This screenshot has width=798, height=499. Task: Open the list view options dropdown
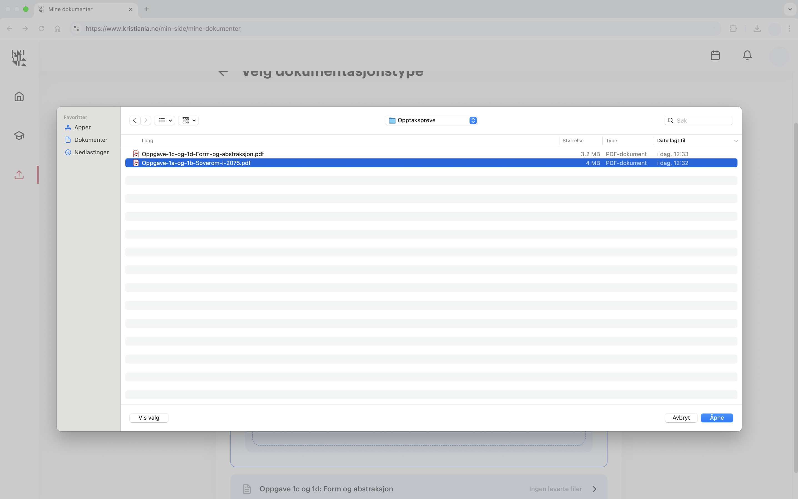[164, 120]
